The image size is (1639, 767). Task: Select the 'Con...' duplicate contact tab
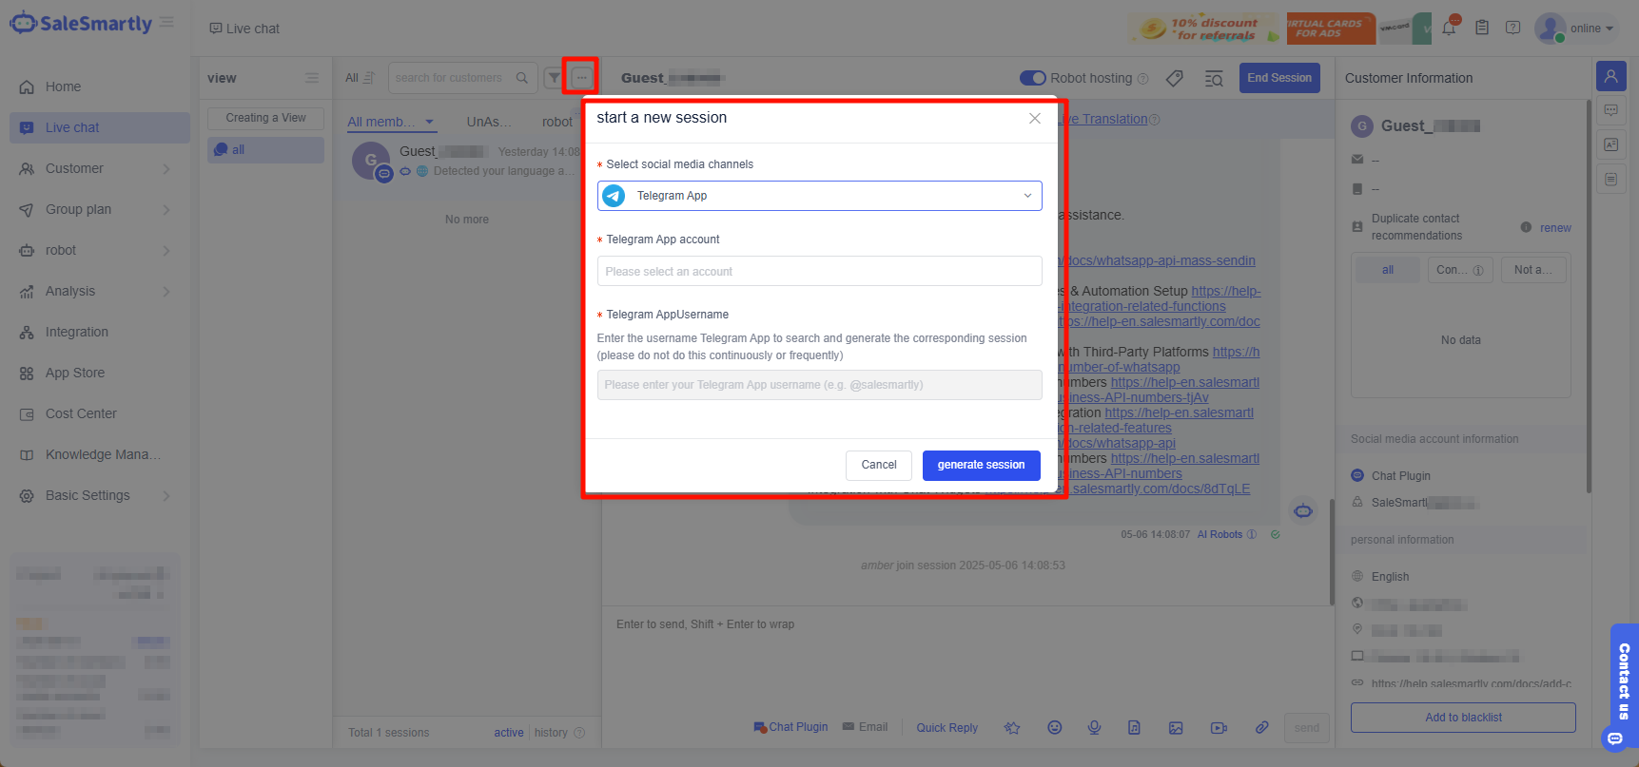pos(1460,270)
